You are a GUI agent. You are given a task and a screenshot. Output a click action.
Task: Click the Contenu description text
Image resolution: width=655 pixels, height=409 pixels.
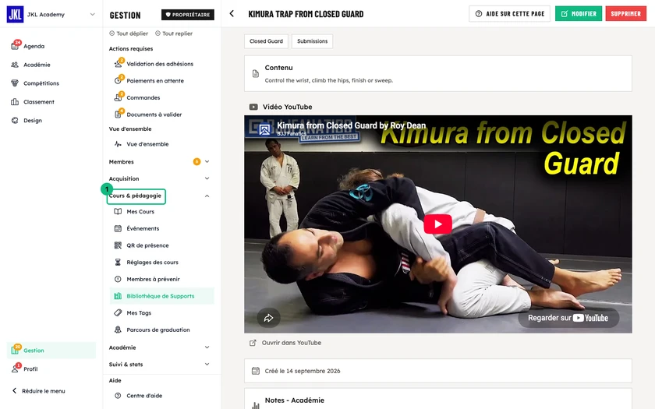click(x=329, y=80)
